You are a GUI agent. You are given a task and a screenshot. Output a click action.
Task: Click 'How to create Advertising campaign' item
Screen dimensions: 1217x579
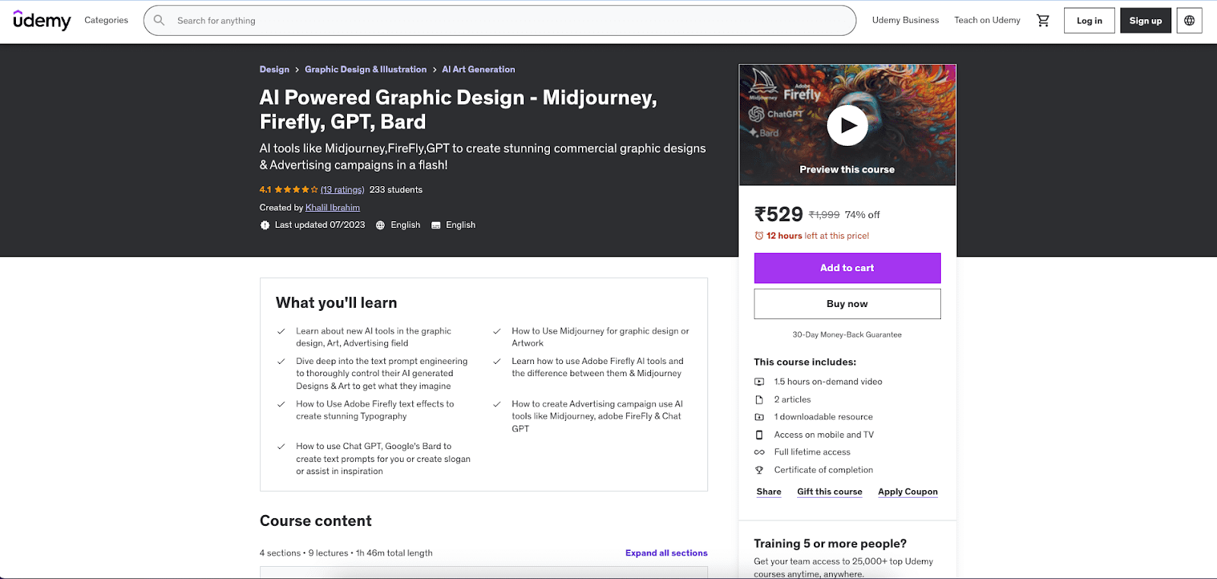[x=598, y=416]
